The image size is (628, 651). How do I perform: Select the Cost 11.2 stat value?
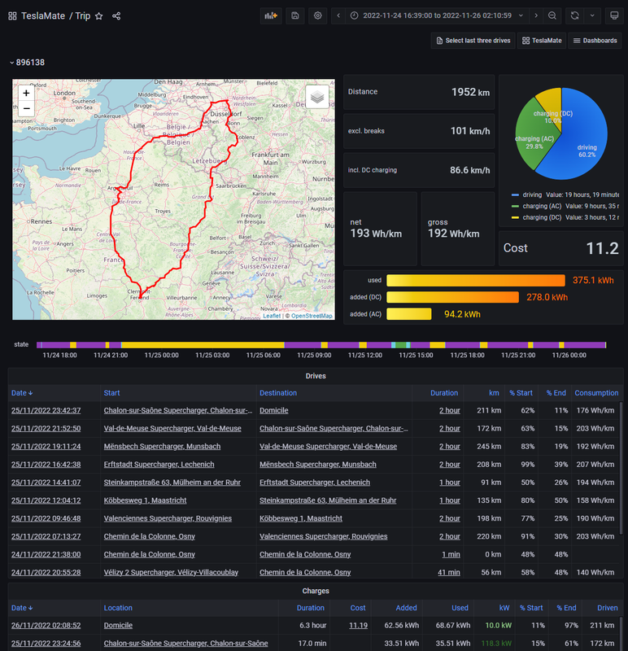tap(602, 248)
